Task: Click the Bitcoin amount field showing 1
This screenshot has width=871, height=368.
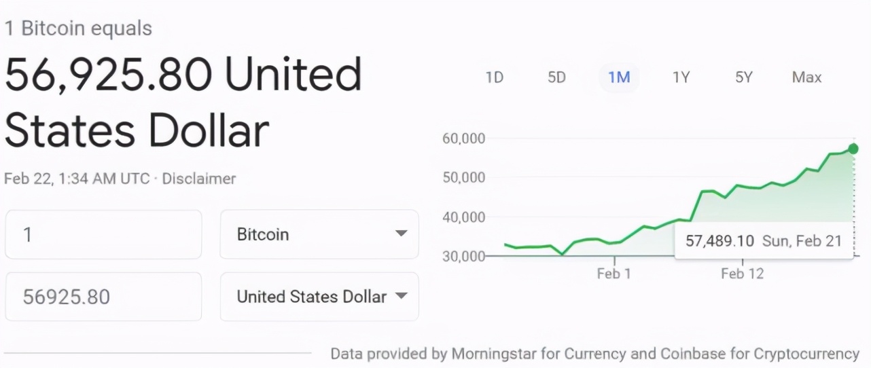Action: 103,234
